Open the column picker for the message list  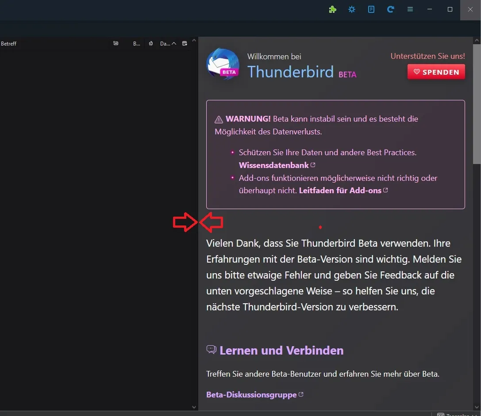(185, 43)
